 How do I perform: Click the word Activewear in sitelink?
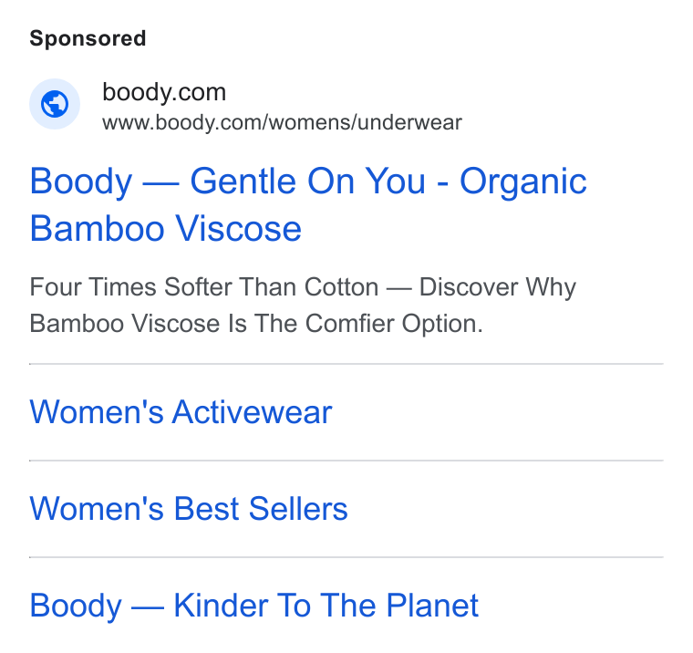[252, 412]
